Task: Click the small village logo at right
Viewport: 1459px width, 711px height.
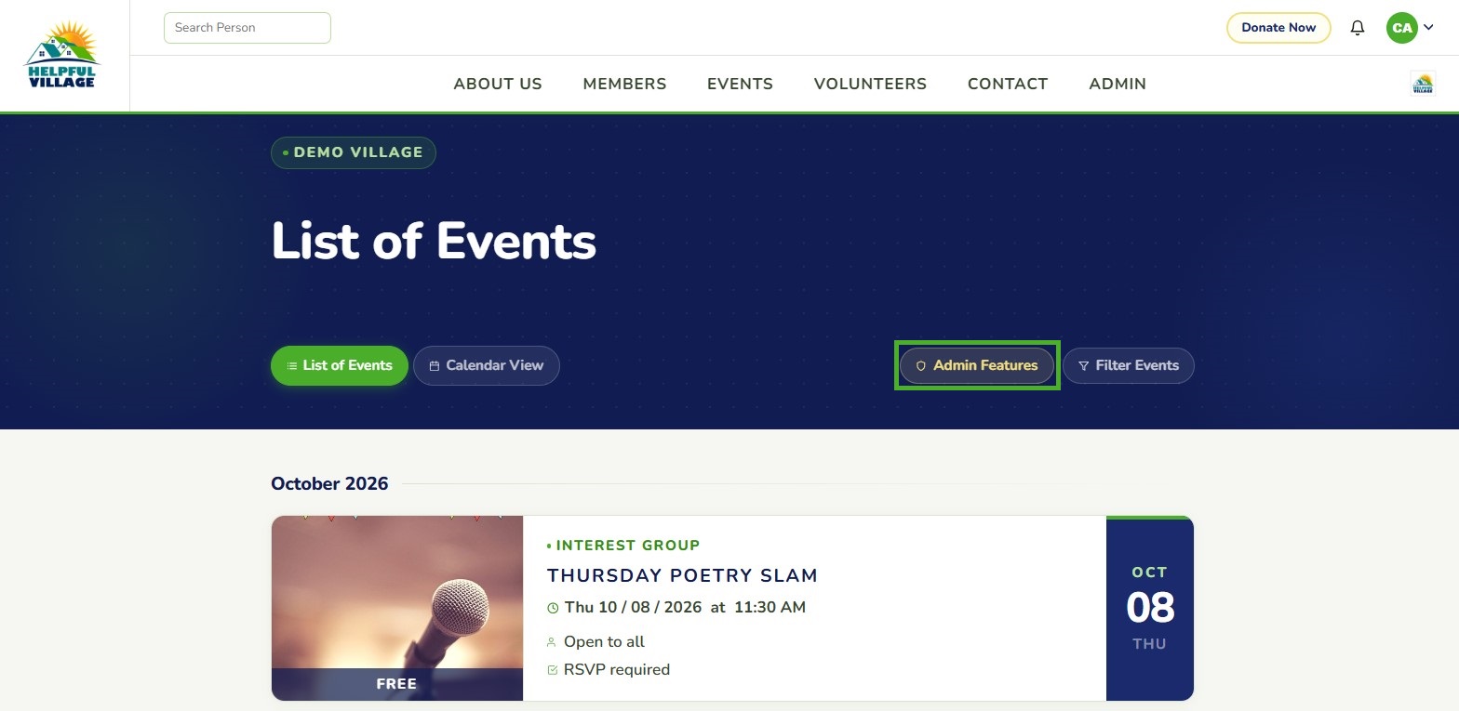Action: (1423, 84)
